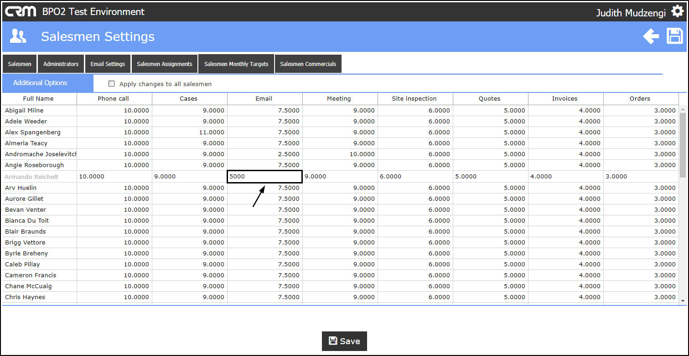Image resolution: width=689 pixels, height=356 pixels.
Task: Select Alex Spangenberg in the name column
Action: pyautogui.click(x=33, y=132)
